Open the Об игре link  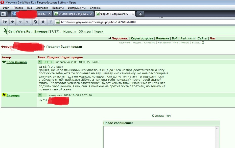pos(85,32)
